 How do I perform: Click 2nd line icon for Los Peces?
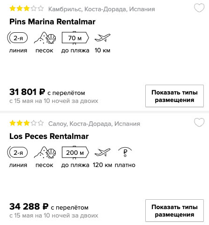(x=17, y=152)
